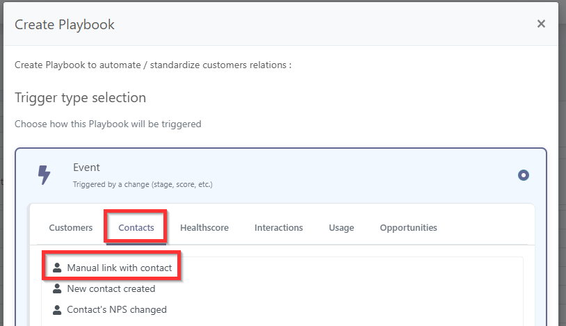Switch to the Contacts tab
Image resolution: width=566 pixels, height=326 pixels.
coord(136,228)
